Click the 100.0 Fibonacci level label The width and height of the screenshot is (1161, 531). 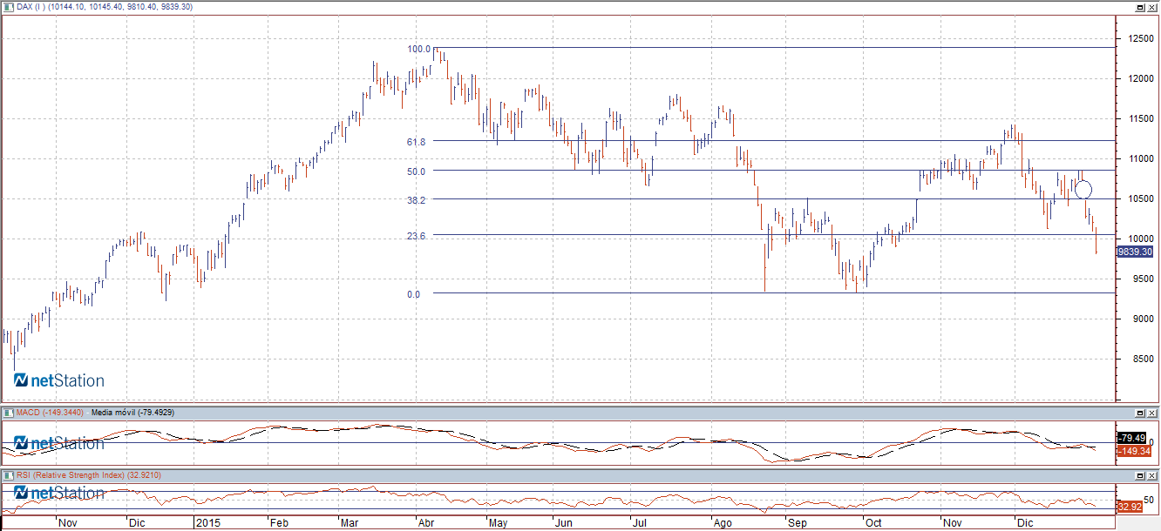(419, 49)
